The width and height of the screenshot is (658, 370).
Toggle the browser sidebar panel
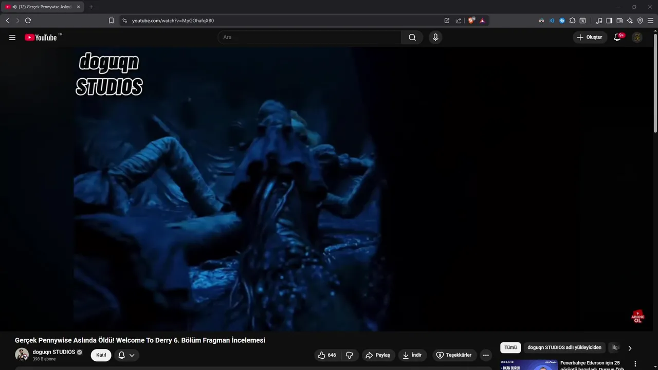(x=609, y=21)
